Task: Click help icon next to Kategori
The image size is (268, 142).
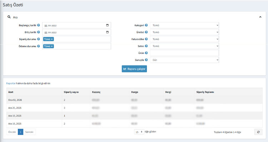Action: point(146,25)
